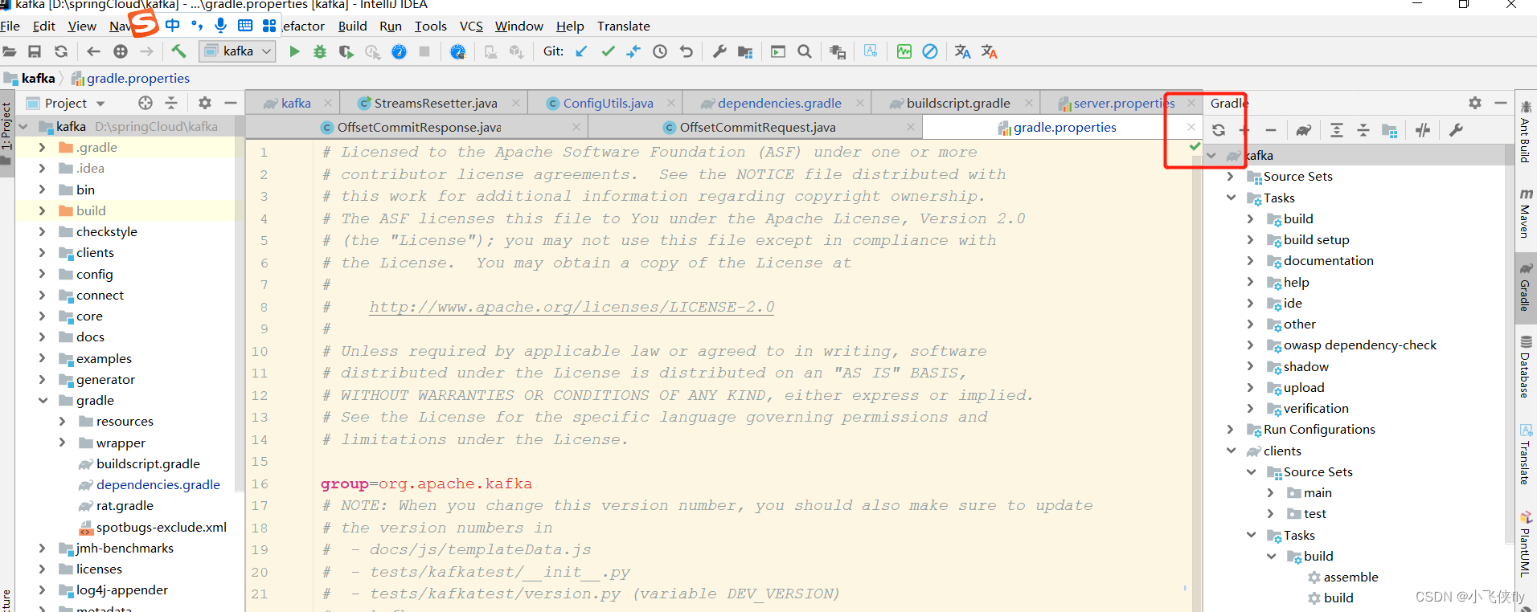The width and height of the screenshot is (1537, 612).
Task: Click the Open file toolbar icon
Action: coord(9,51)
